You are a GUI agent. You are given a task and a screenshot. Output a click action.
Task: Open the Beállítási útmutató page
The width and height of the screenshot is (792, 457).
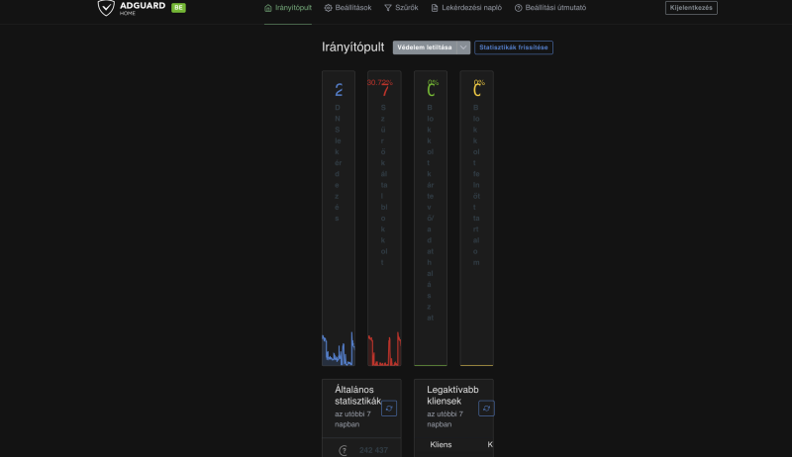coord(555,7)
